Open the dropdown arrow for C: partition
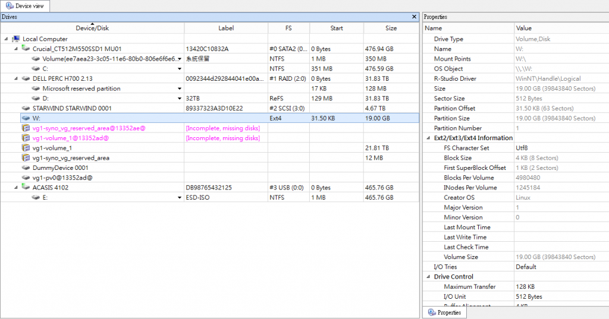 point(180,69)
